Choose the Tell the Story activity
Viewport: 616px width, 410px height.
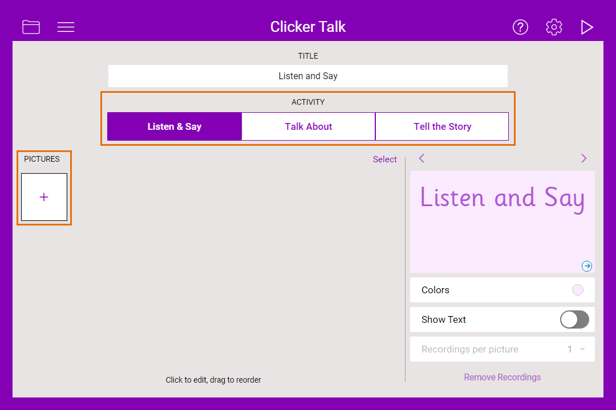click(x=442, y=126)
